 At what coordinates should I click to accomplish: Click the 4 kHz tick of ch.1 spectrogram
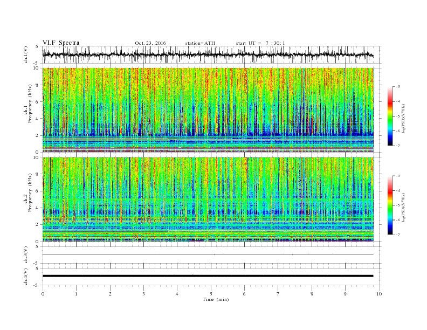click(x=38, y=119)
